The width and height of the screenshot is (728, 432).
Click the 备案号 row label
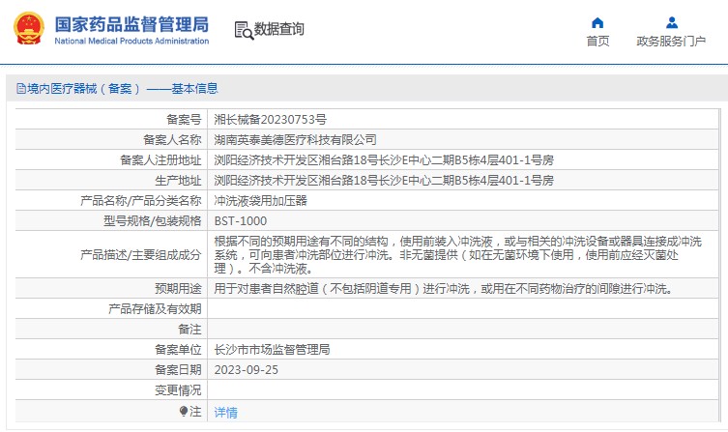coord(184,119)
